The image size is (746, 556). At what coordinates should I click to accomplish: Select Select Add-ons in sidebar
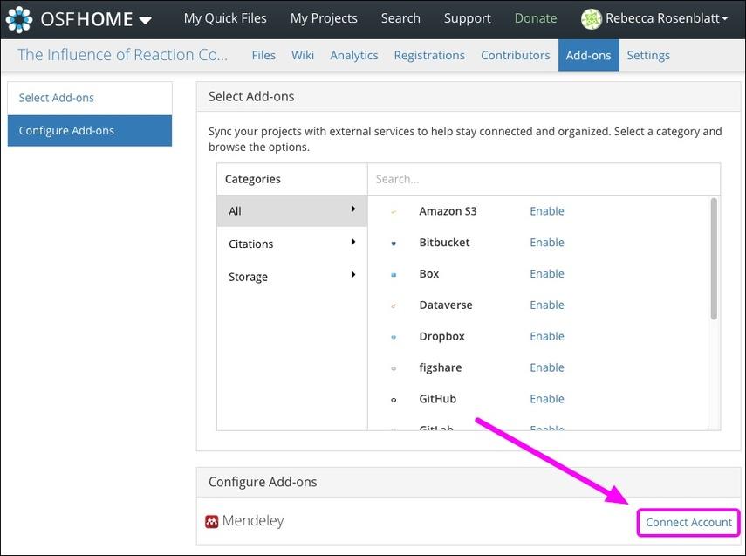[90, 98]
